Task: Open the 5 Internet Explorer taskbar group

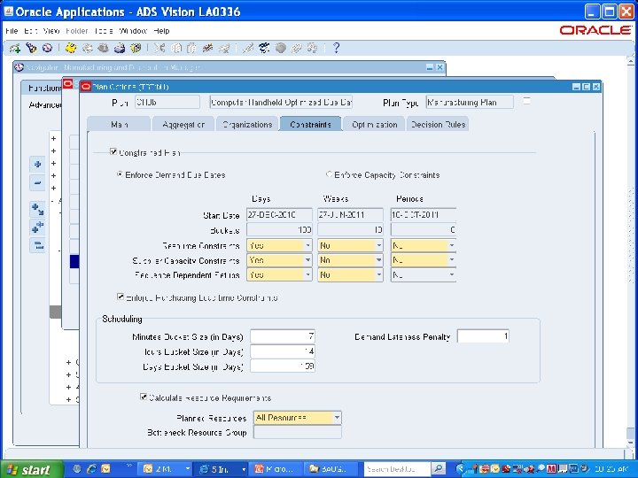Action: (222, 469)
